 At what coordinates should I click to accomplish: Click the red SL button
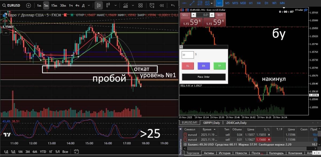[188, 66]
